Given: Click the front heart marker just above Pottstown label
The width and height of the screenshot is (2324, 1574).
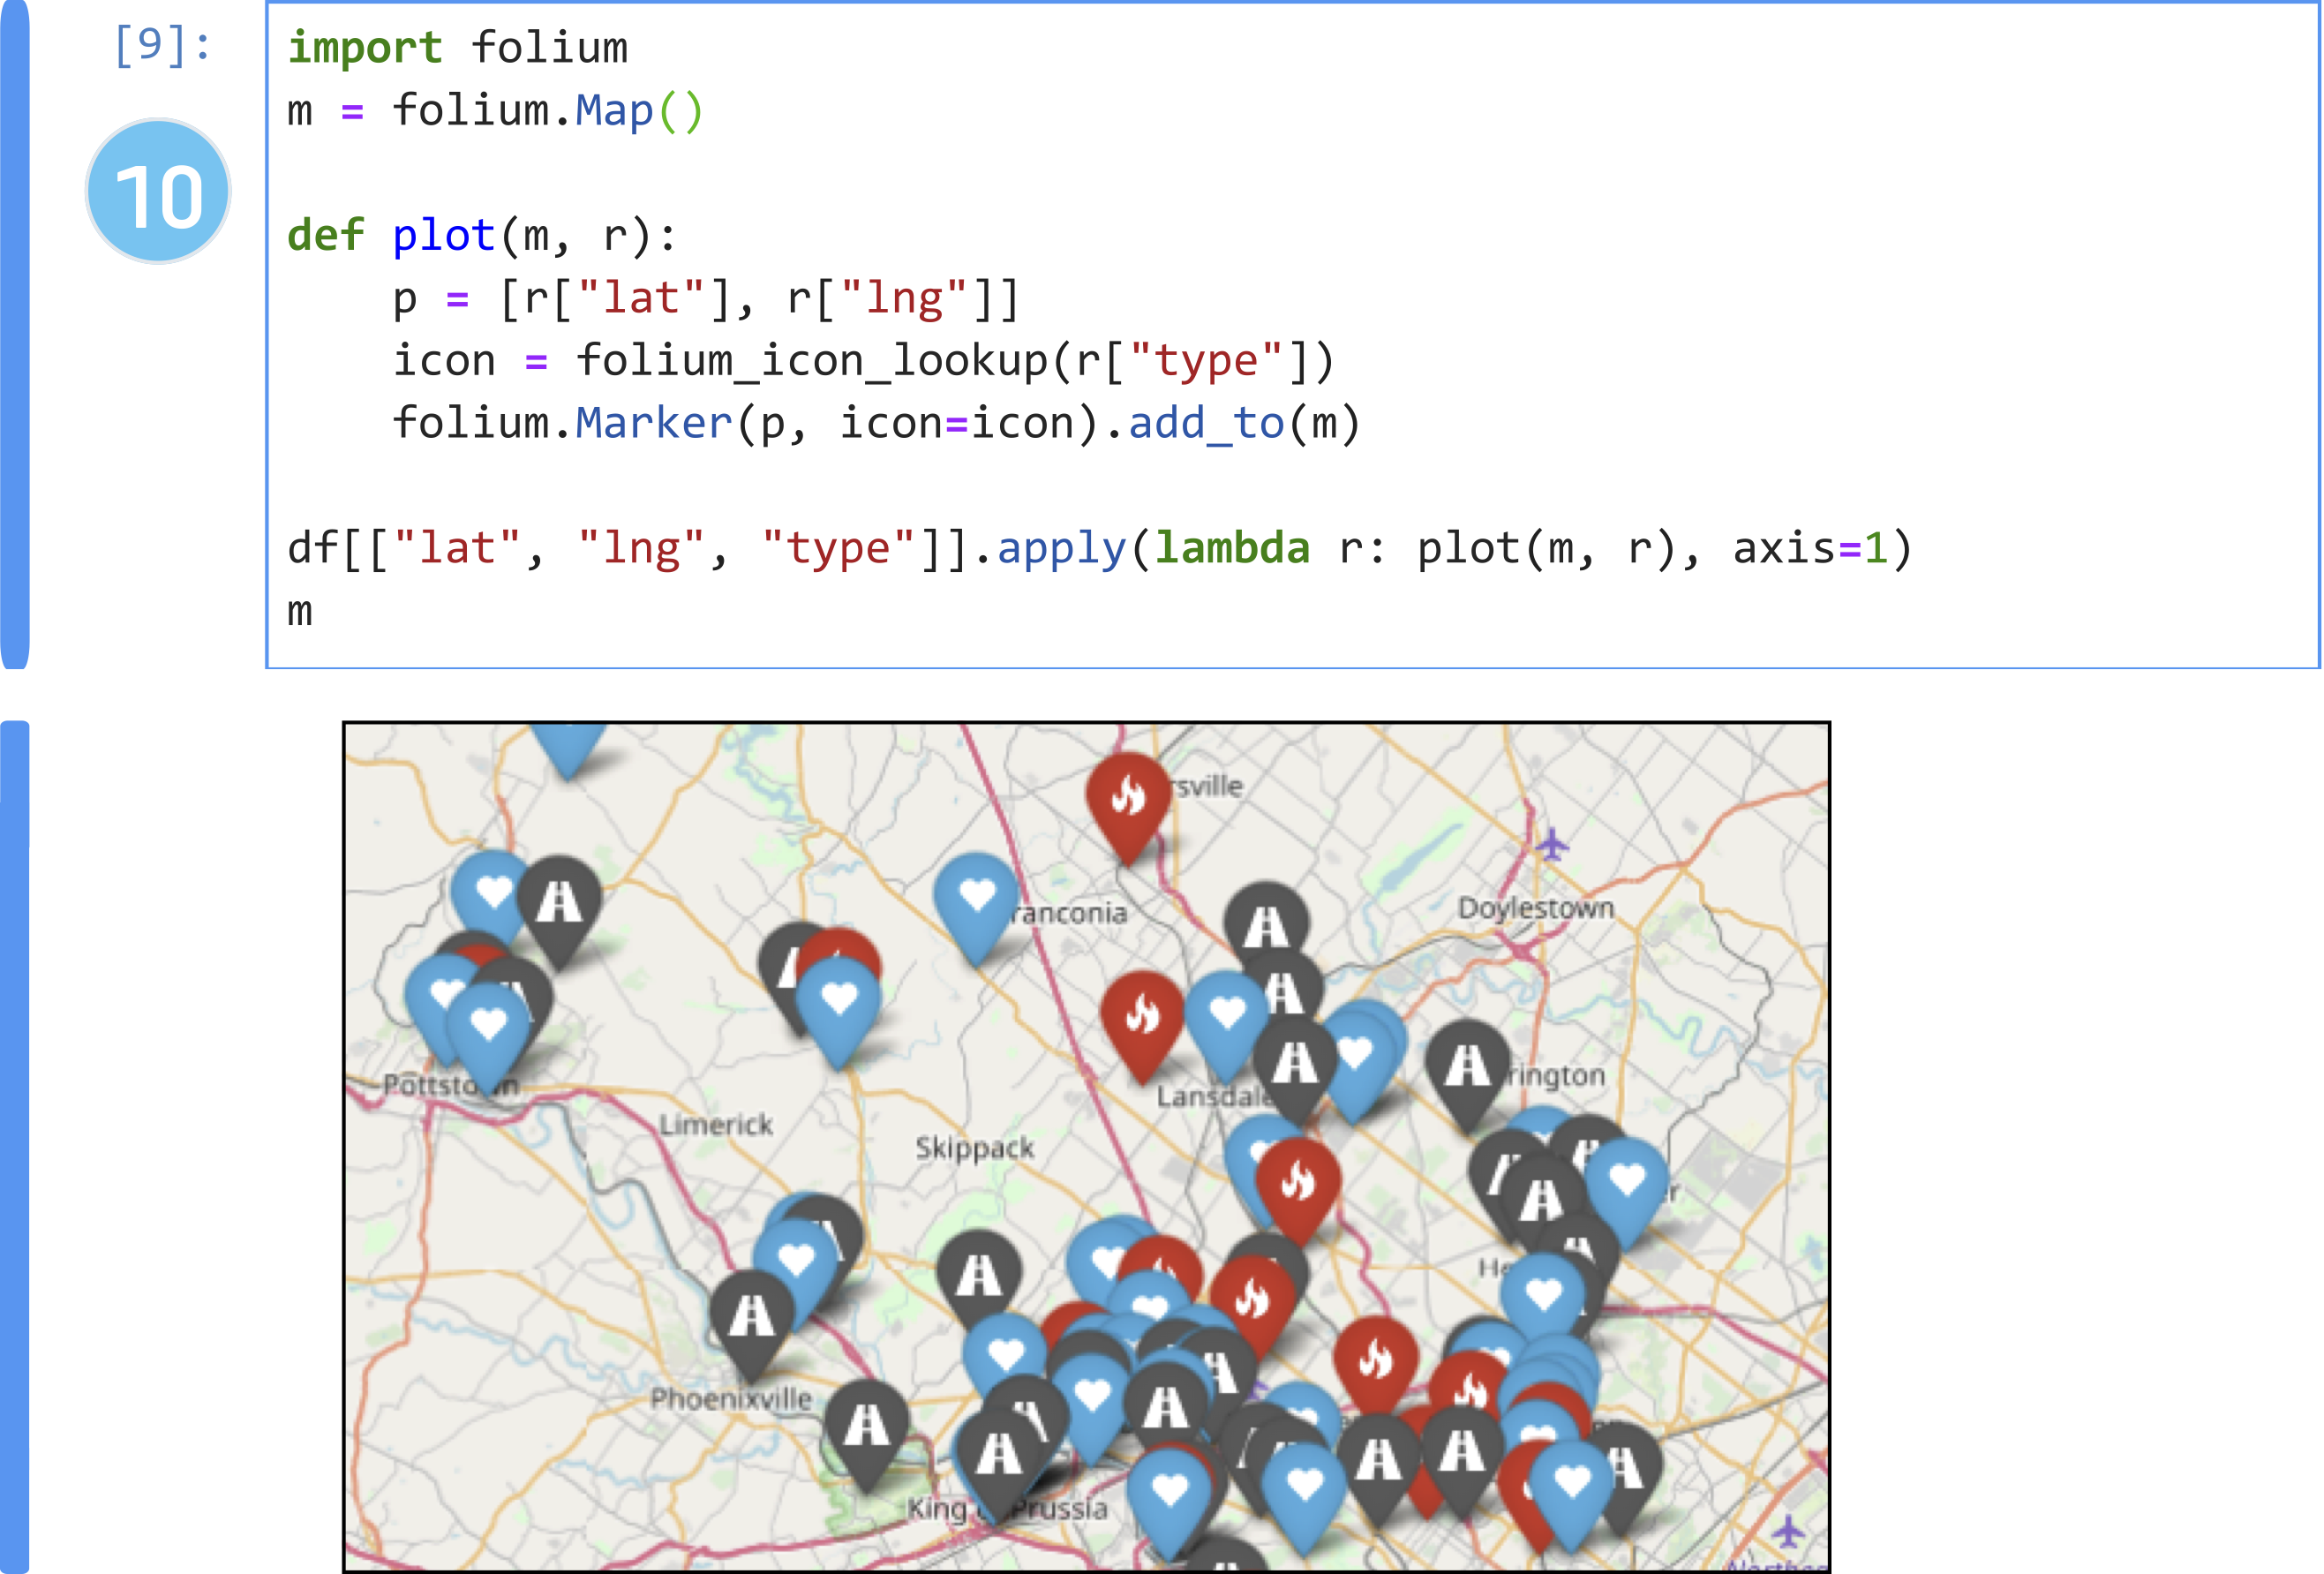Looking at the screenshot, I should coord(488,1038).
